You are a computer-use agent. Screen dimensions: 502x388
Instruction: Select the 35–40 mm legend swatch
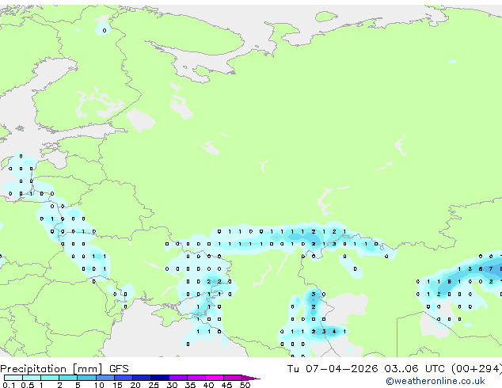196,378
